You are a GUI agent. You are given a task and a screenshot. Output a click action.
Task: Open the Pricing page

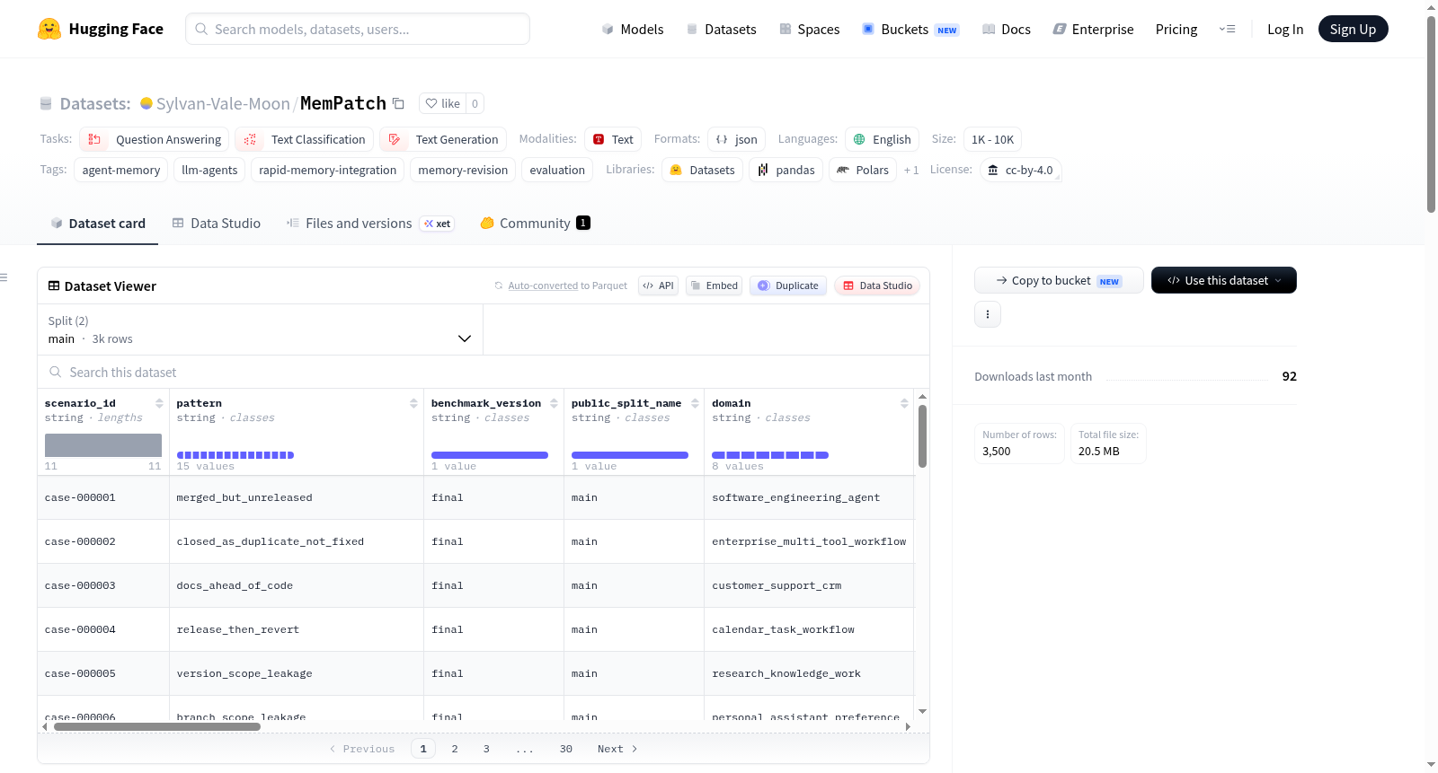(1176, 30)
